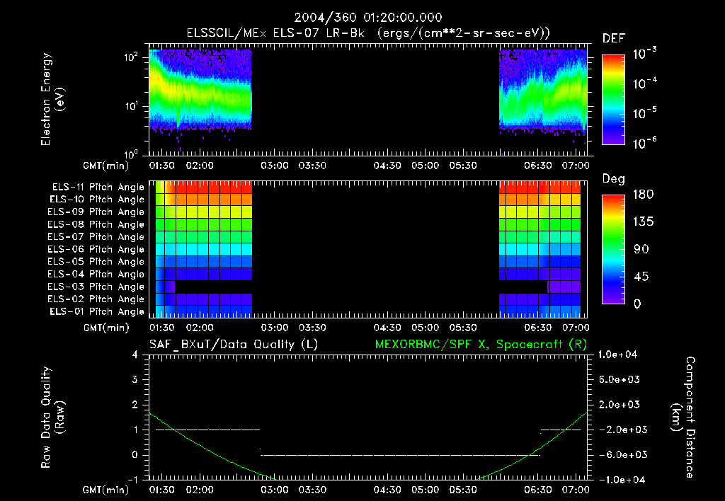Screen dimensions: 725x501
Task: Select the 'ELS-08 Pitch Angle' row label
Action: [x=96, y=224]
